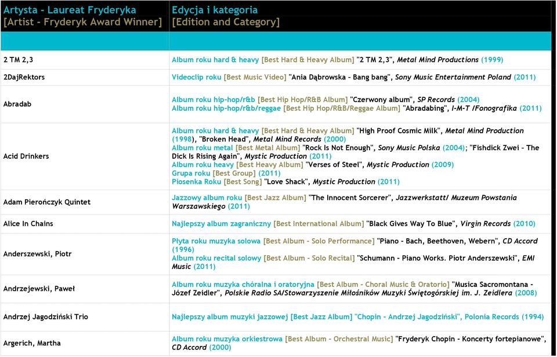Image resolution: width=557 pixels, height=357 pixels.
Task: Click 'Grupa roku' category text
Action: (191, 173)
